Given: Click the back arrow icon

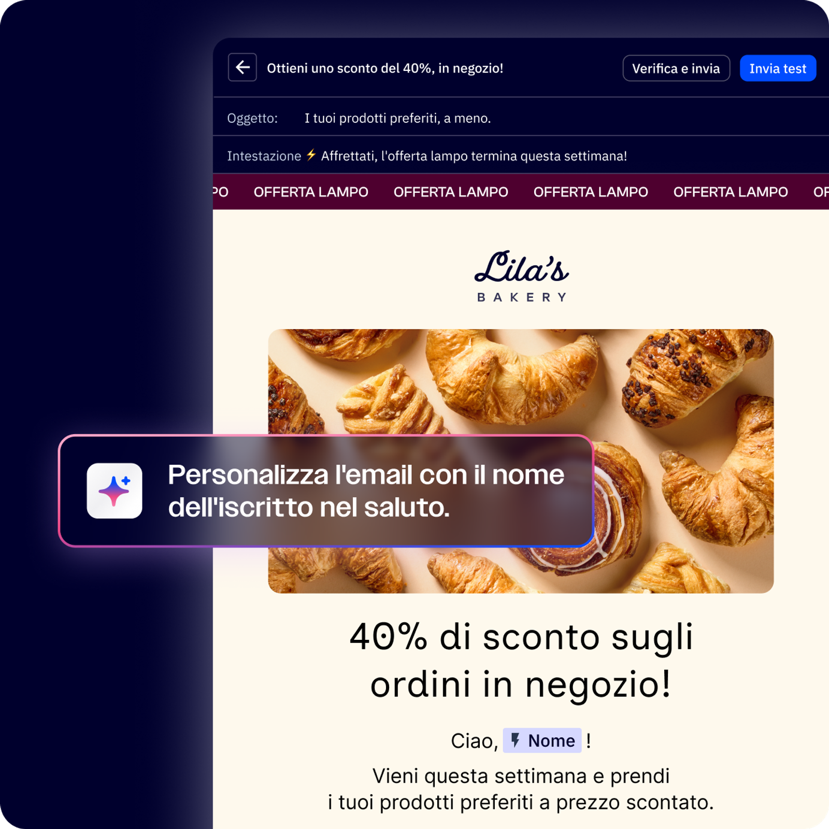Looking at the screenshot, I should pos(242,67).
